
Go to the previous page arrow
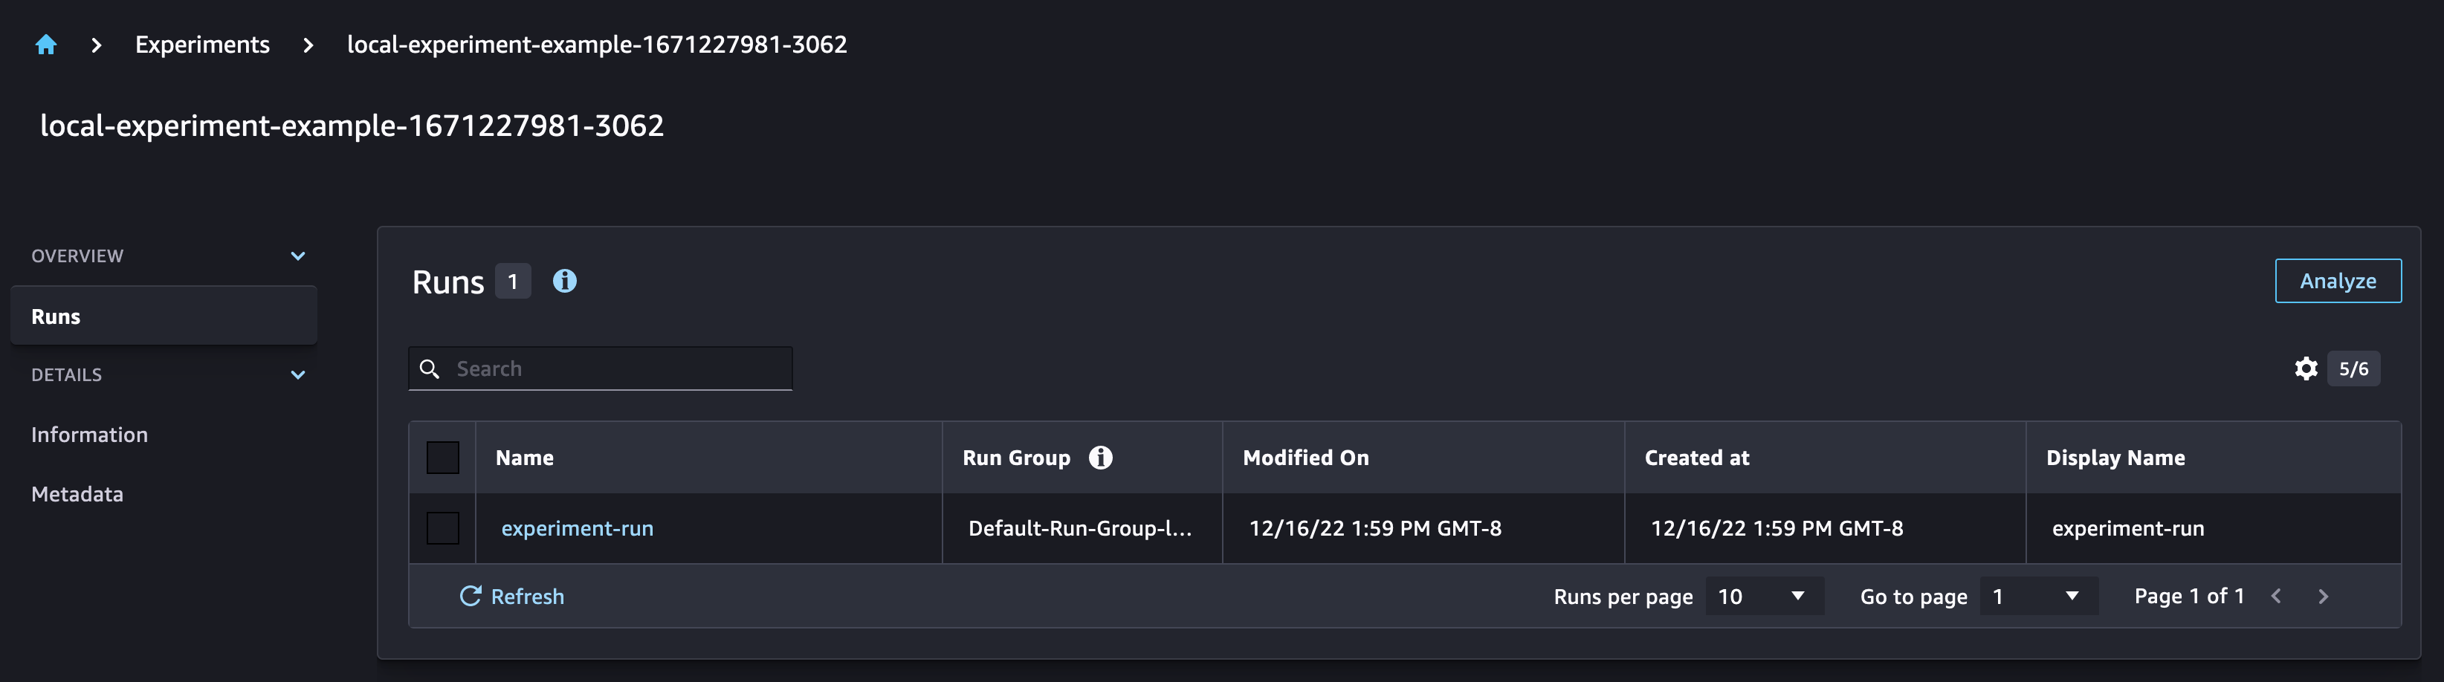coord(2276,597)
